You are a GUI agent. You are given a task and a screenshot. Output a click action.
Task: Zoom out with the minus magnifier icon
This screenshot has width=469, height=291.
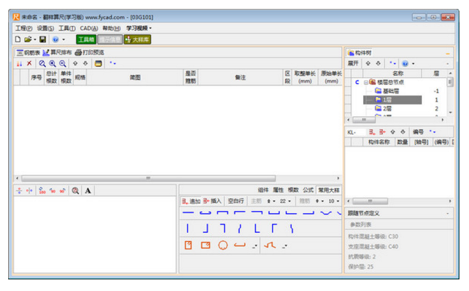click(x=62, y=64)
